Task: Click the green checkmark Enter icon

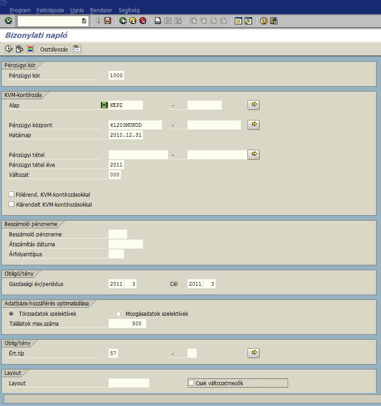Action: click(9, 20)
